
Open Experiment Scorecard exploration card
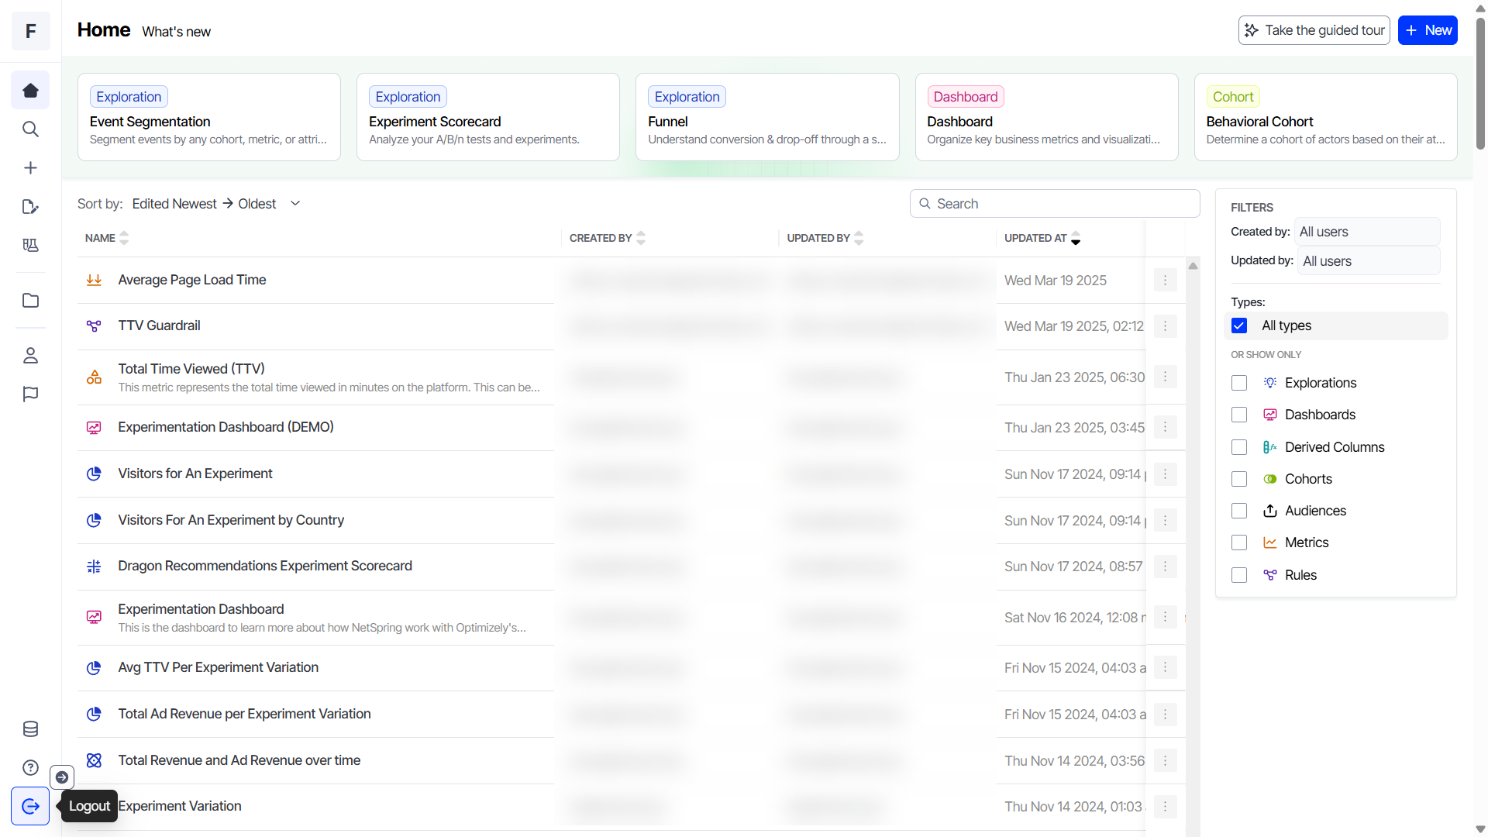pos(488,117)
